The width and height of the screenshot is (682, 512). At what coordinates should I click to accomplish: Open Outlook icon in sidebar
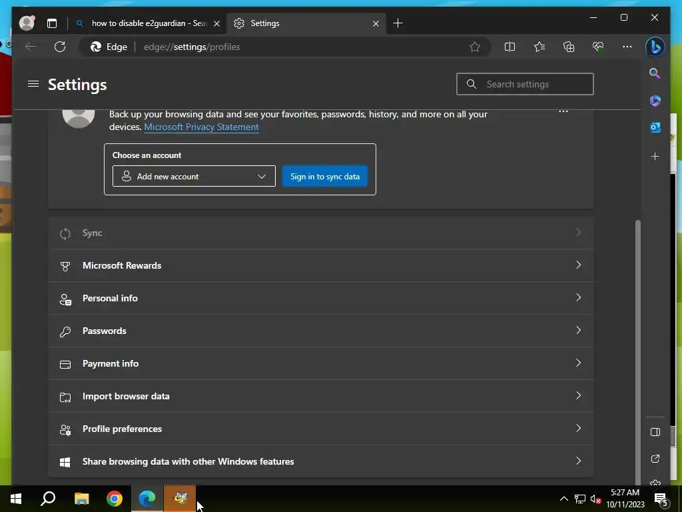pos(655,127)
